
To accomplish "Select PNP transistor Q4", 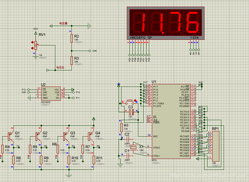I will pyautogui.click(x=90, y=136).
